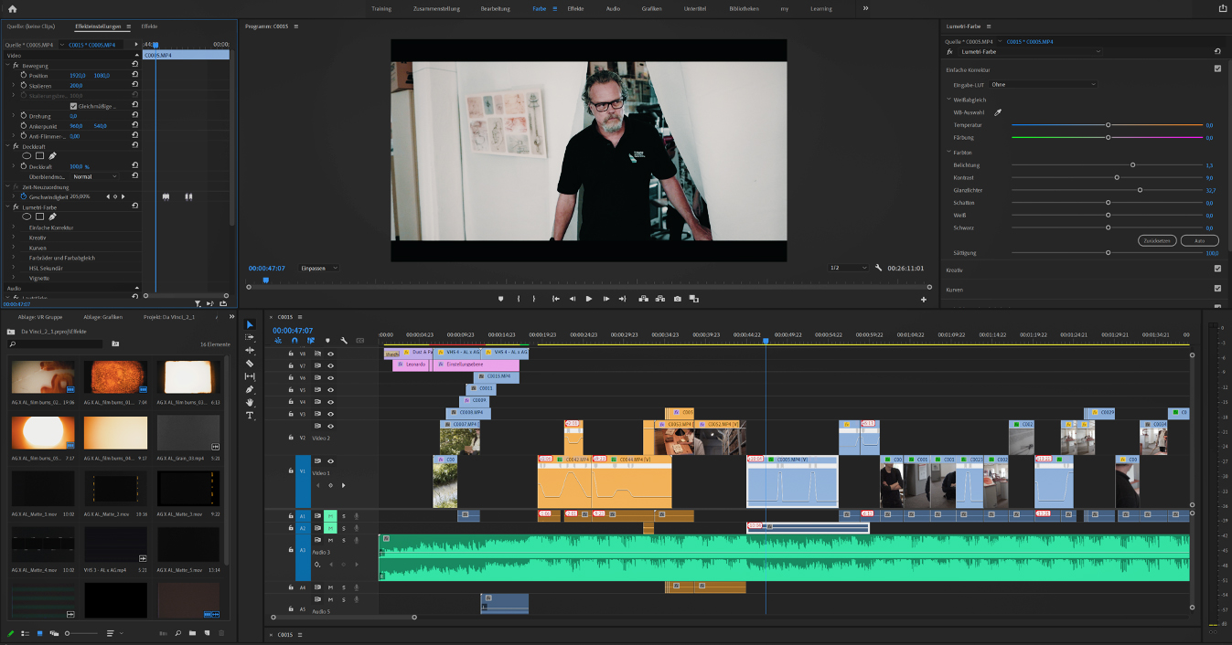
Task: Choose the Hand tool
Action: (250, 402)
